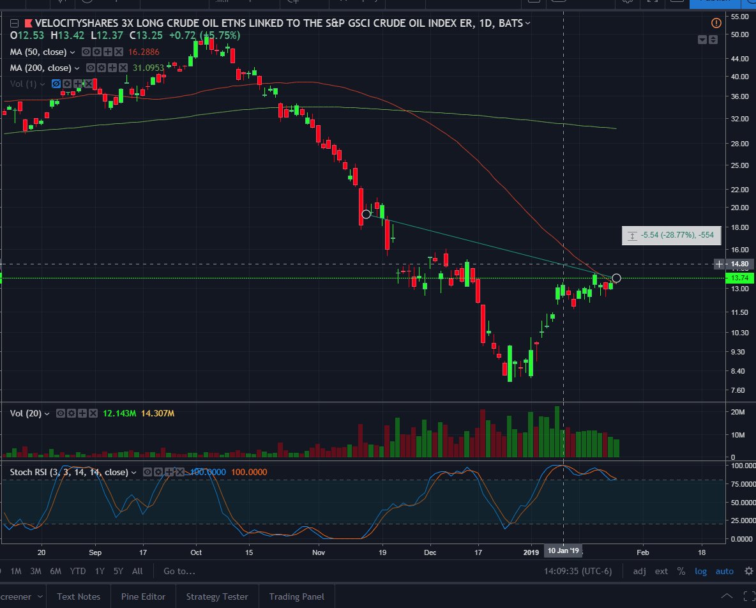This screenshot has height=608, width=756.
Task: Open chart settings gear at bottom right
Action: pos(748,572)
